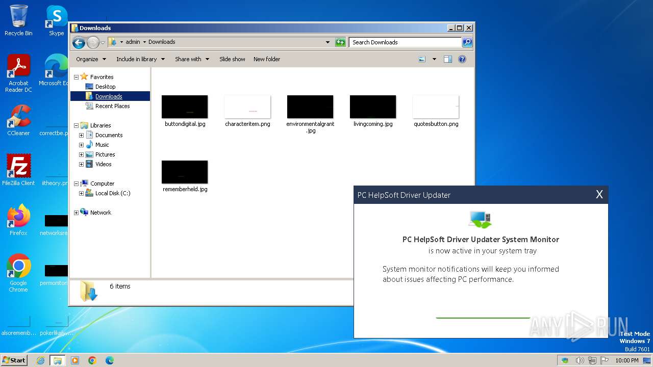Image resolution: width=653 pixels, height=367 pixels.
Task: Select Downloads in the navigation pane
Action: (x=109, y=96)
